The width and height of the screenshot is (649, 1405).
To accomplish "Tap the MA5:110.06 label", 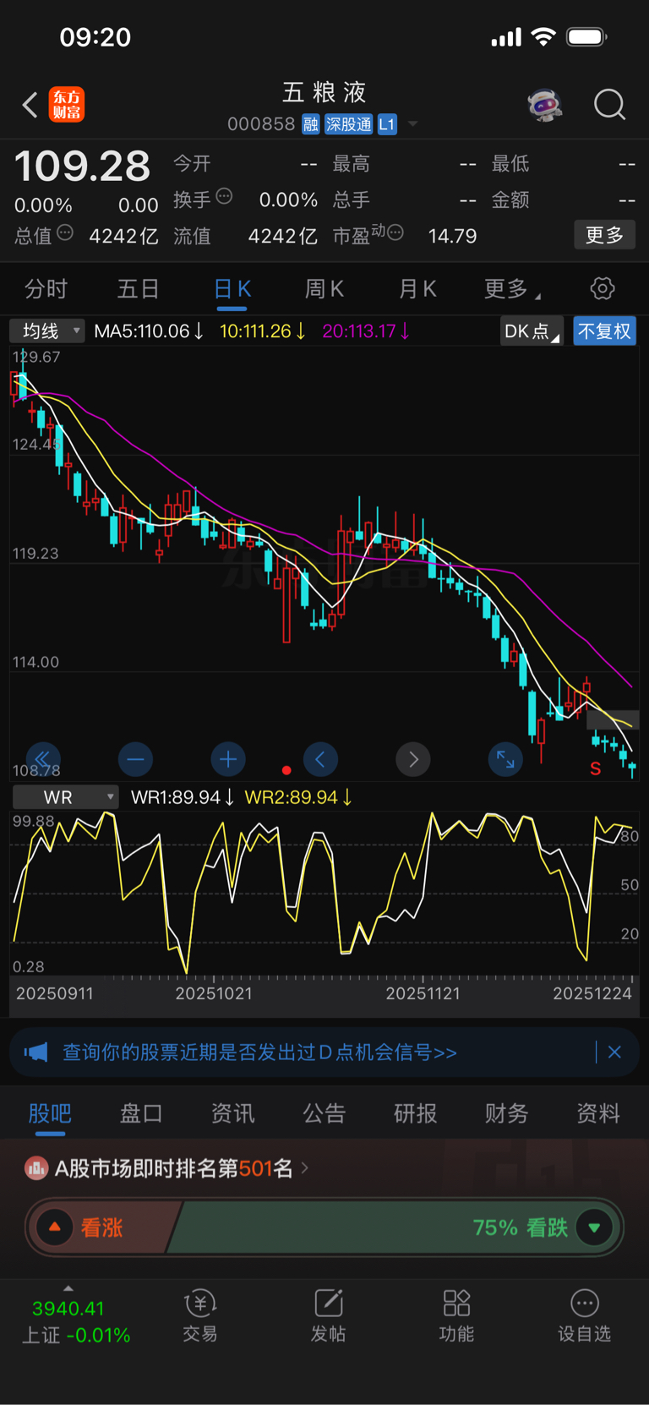I will coord(149,331).
